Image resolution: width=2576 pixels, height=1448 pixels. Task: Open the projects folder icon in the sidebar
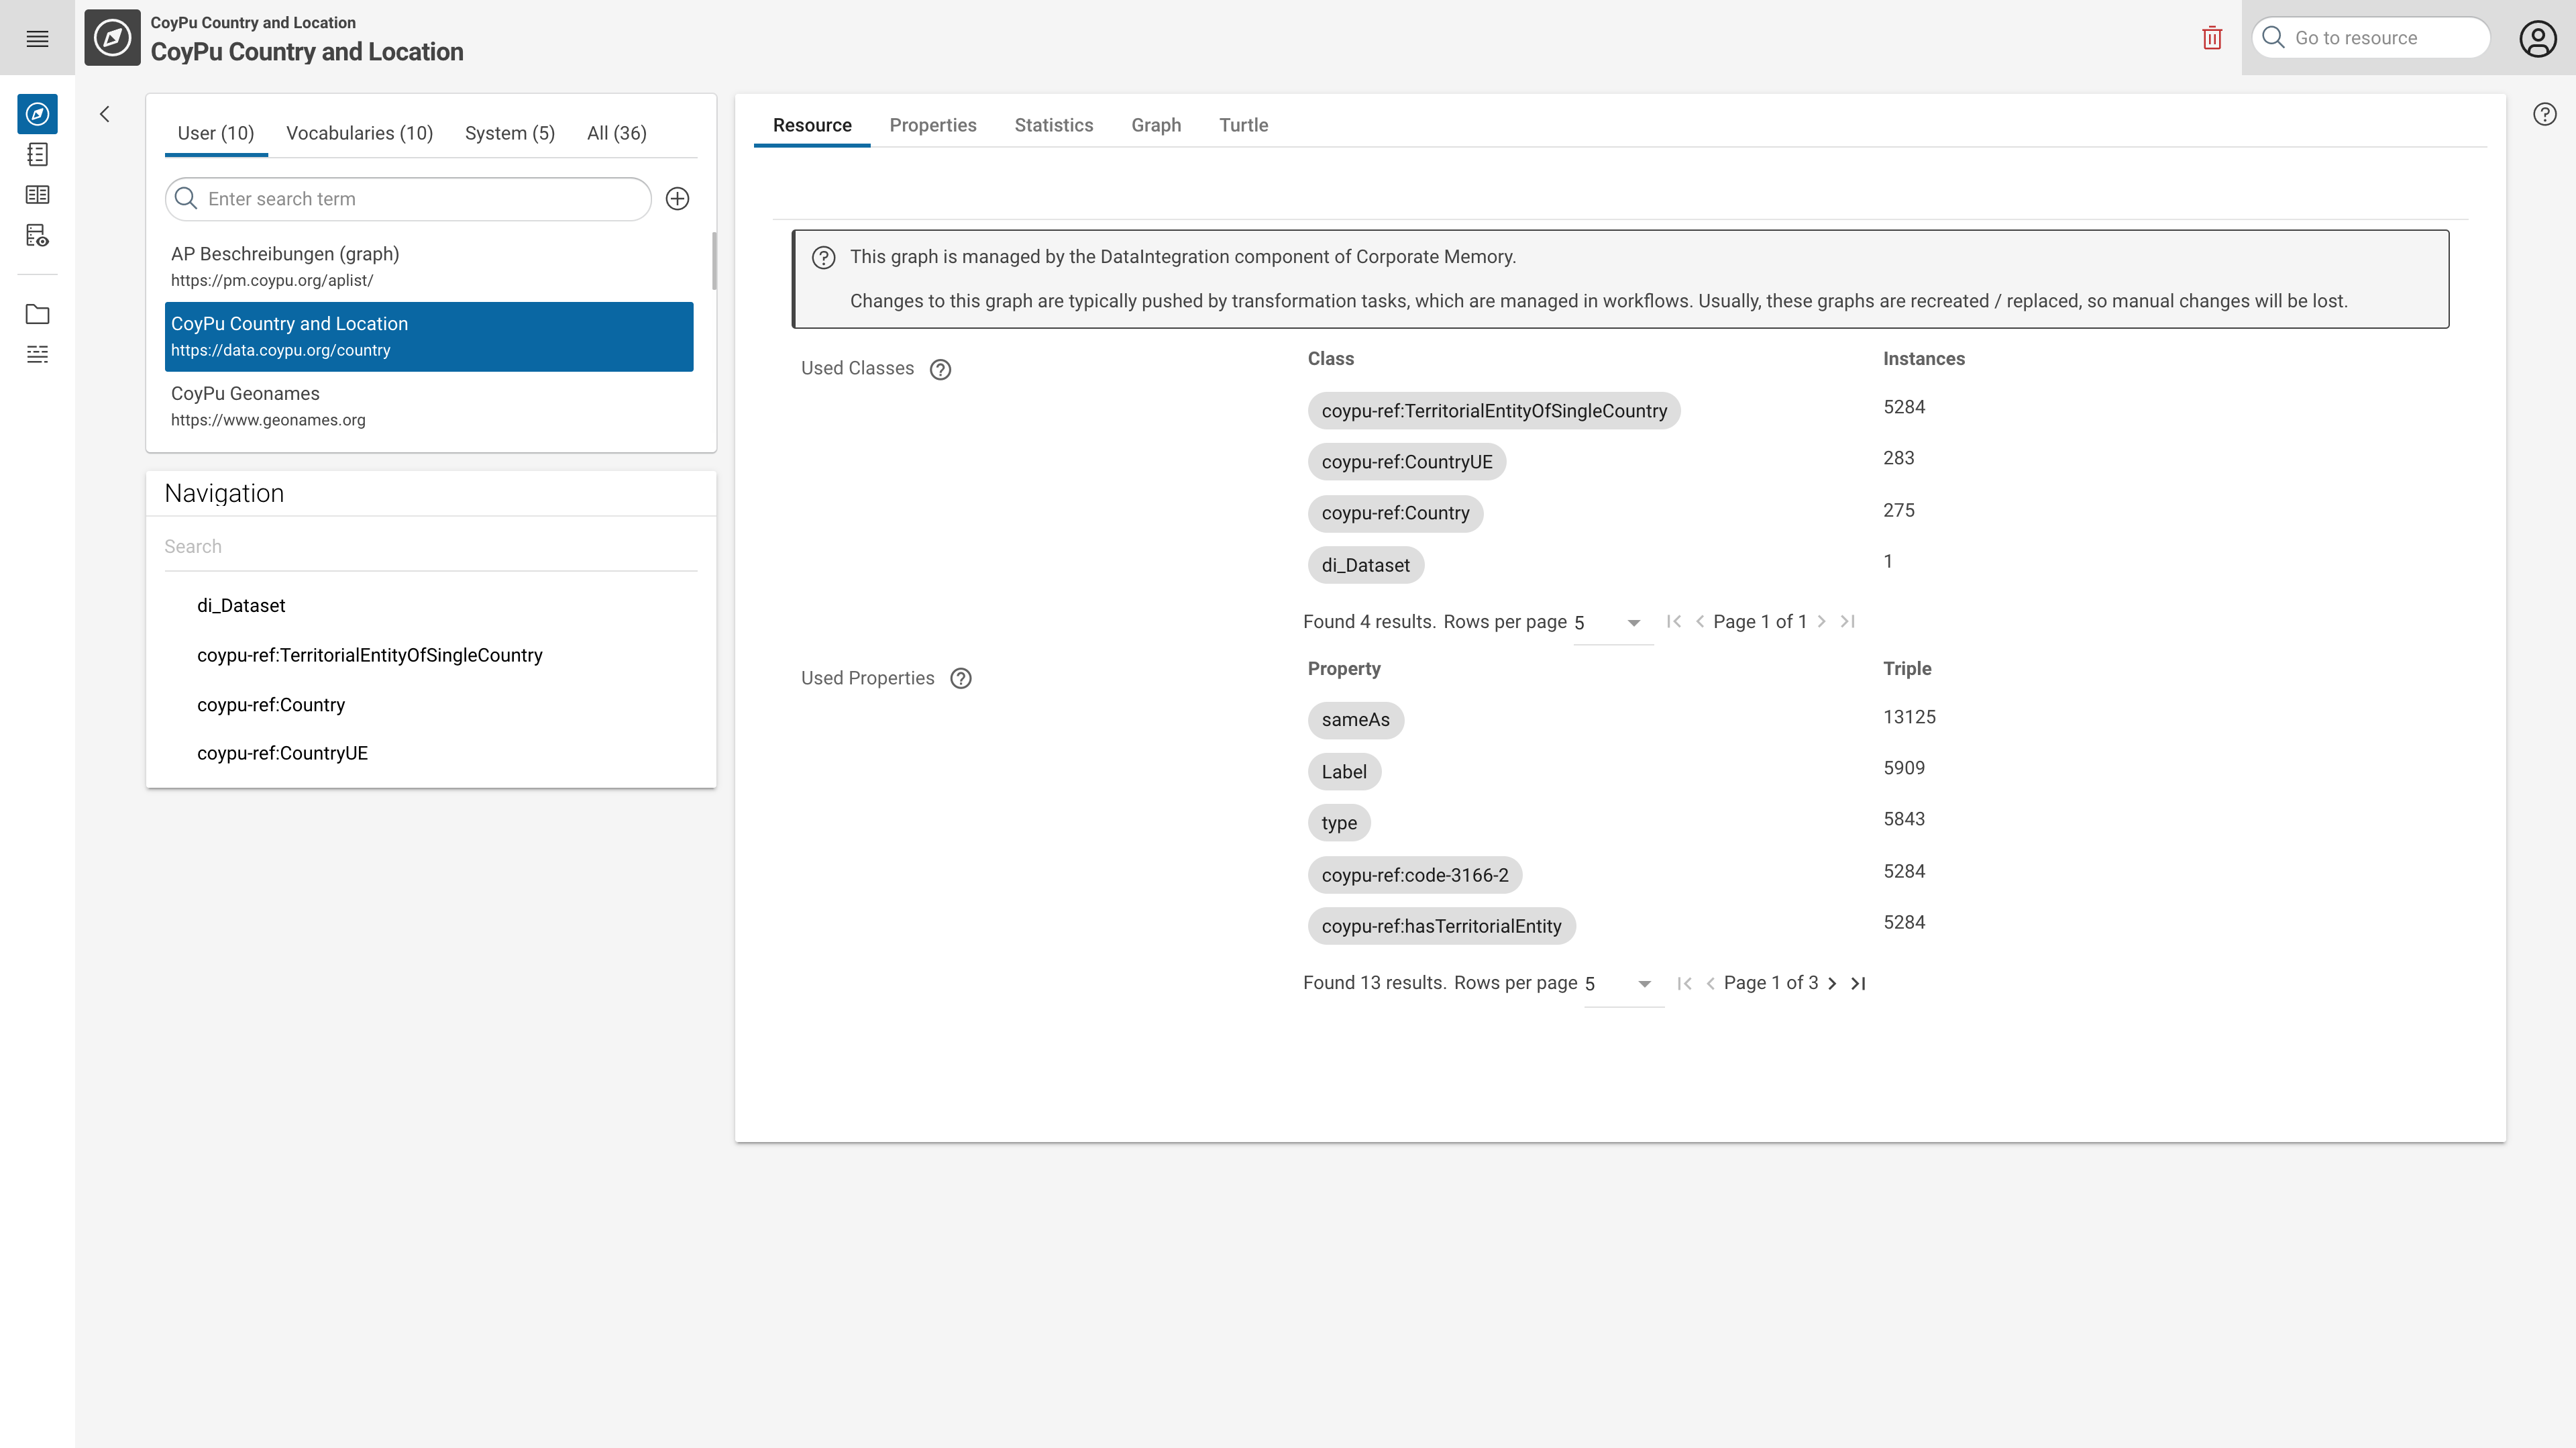[37, 314]
